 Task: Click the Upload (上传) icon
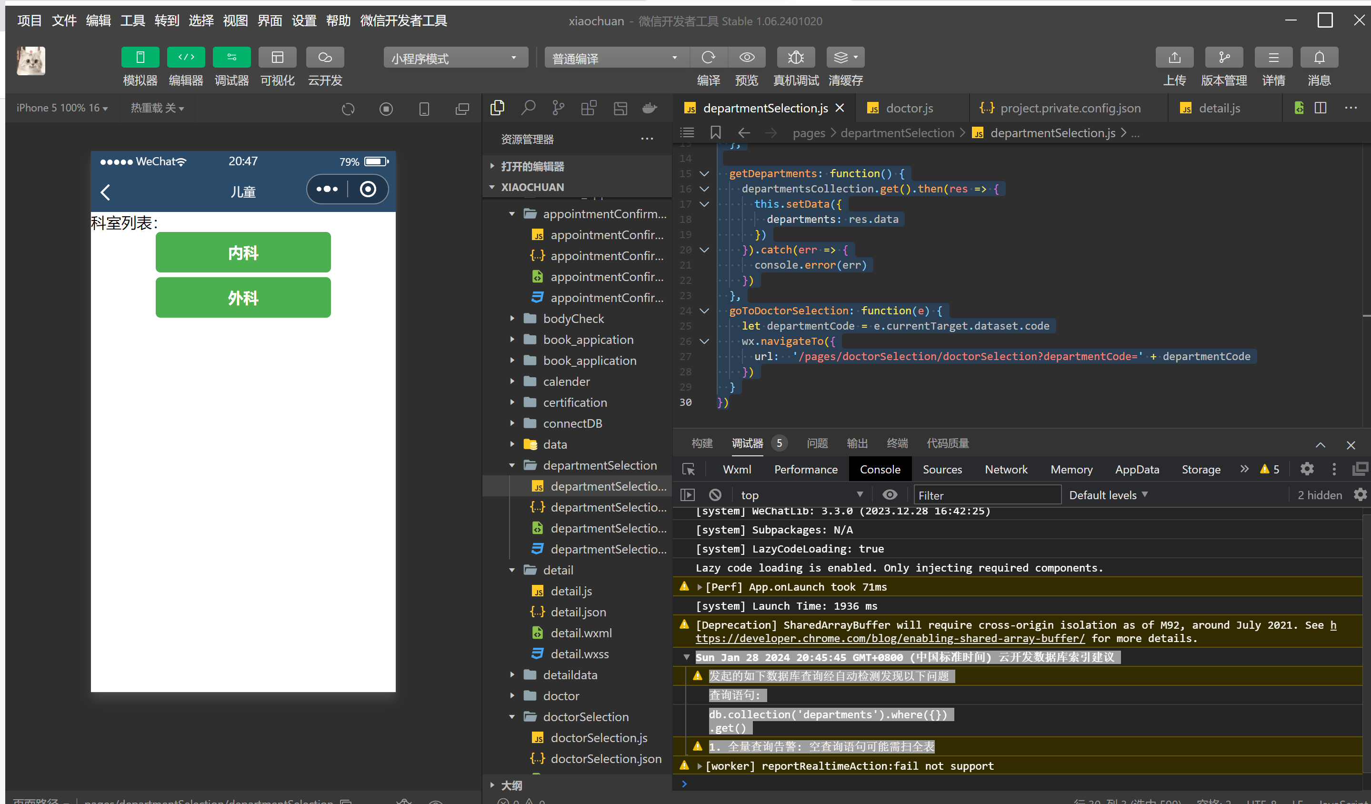pyautogui.click(x=1174, y=57)
